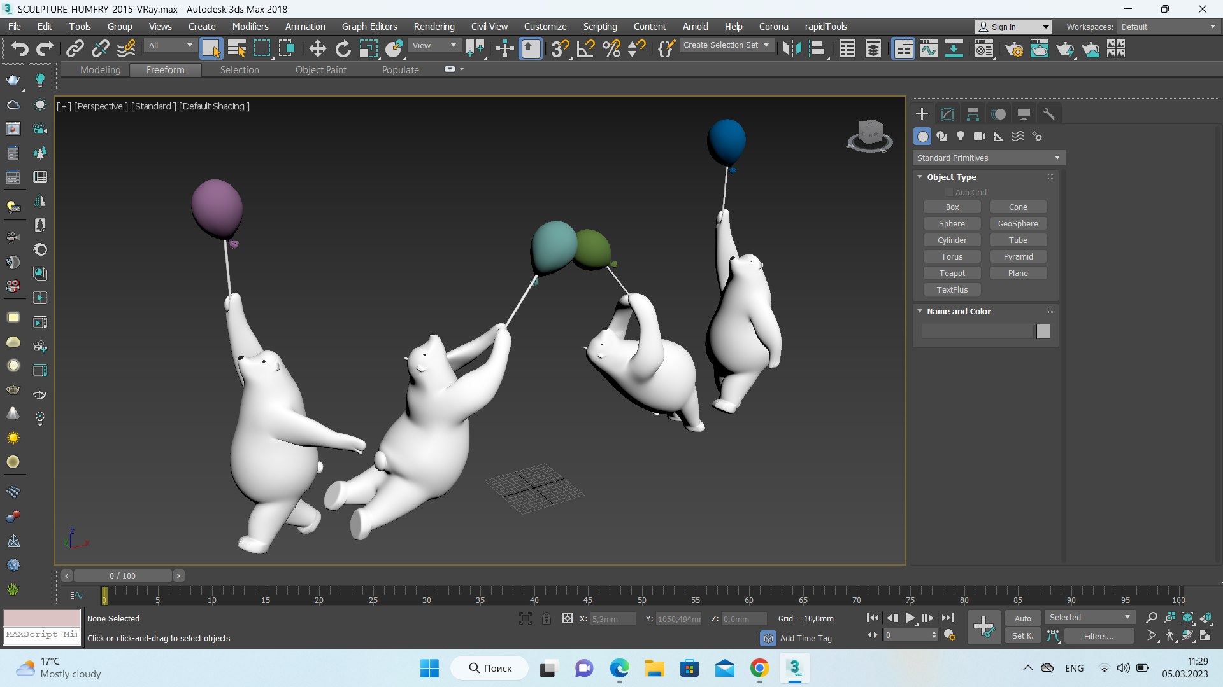1223x687 pixels.
Task: Select the Shapes category icon
Action: [x=941, y=136]
